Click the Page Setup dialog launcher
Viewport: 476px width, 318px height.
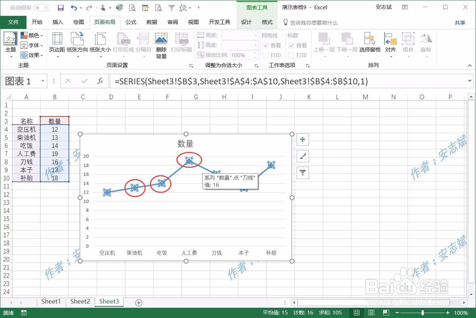[x=191, y=66]
